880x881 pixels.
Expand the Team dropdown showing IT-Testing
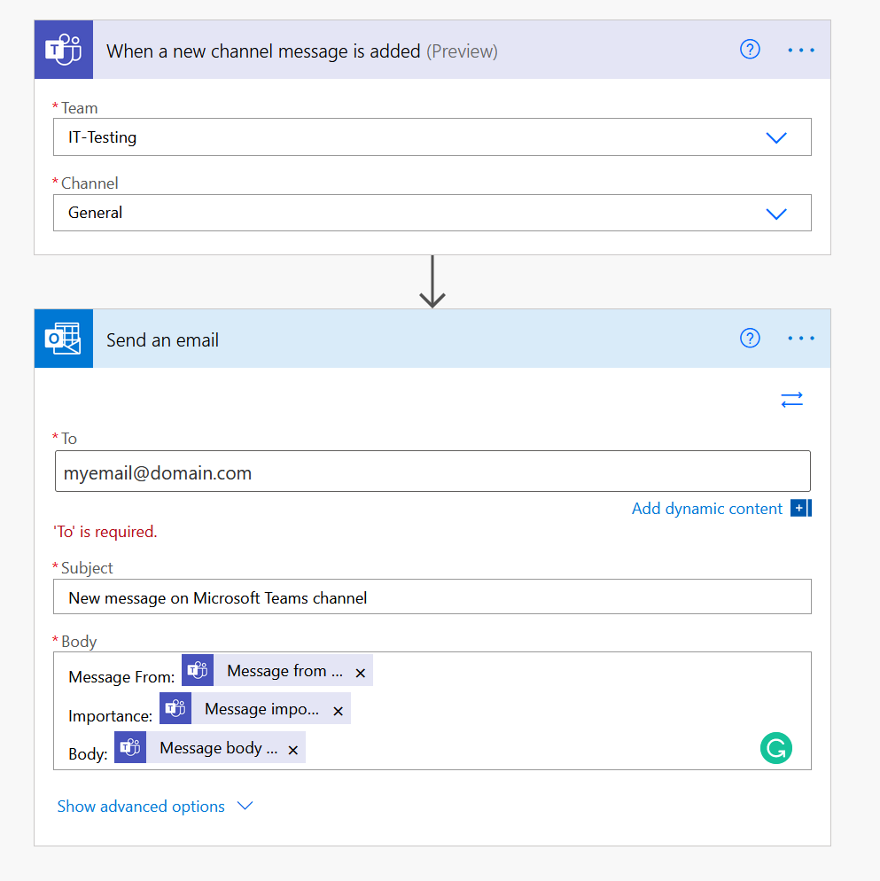[776, 137]
